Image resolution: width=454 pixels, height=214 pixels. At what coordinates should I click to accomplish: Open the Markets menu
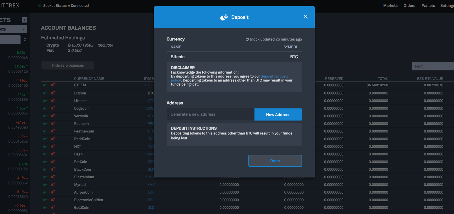[390, 6]
